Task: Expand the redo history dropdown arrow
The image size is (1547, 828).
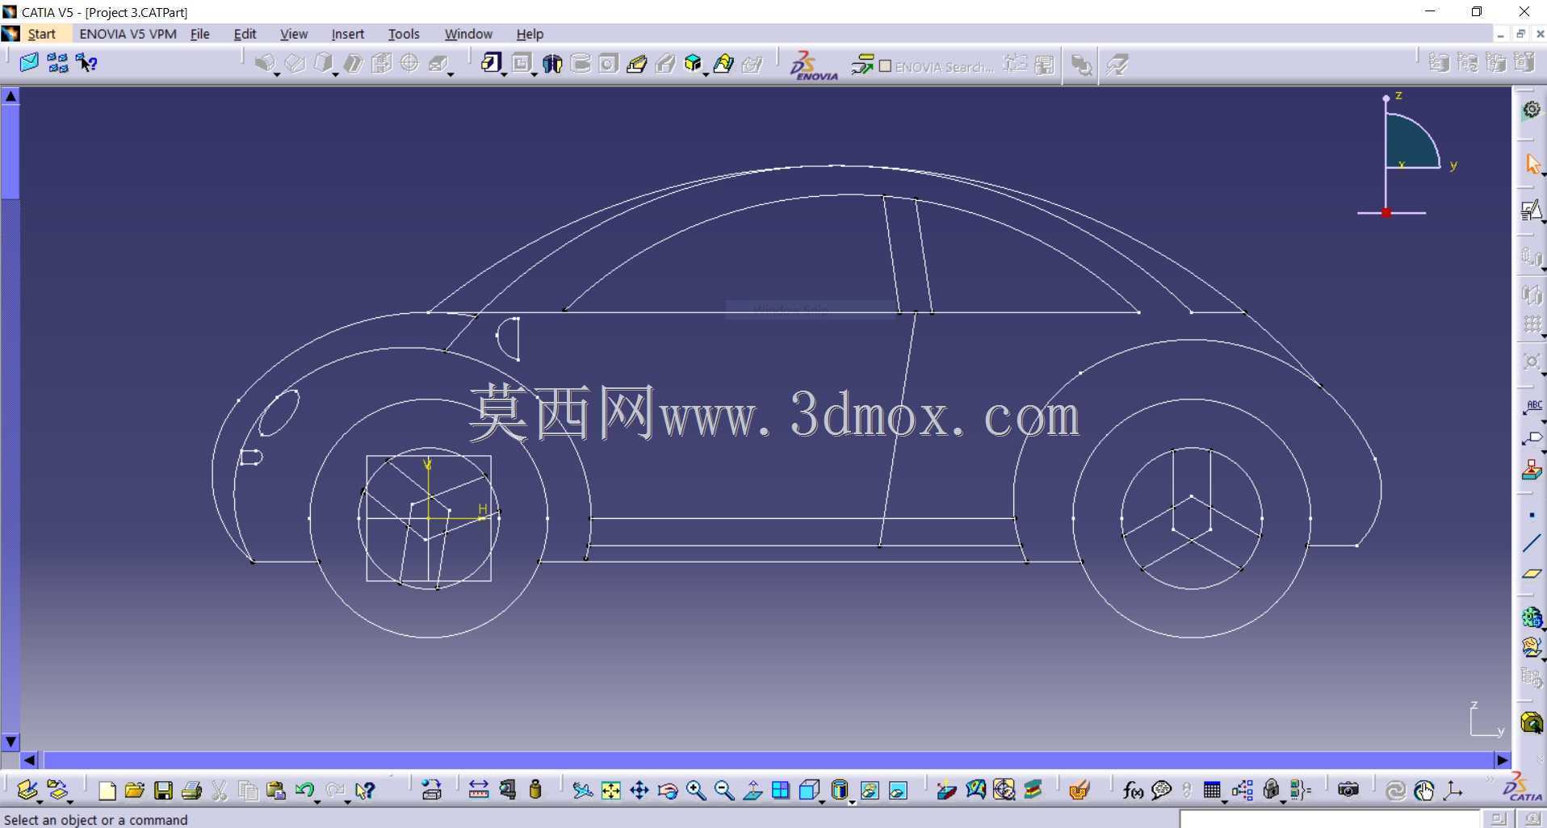Action: [x=348, y=801]
